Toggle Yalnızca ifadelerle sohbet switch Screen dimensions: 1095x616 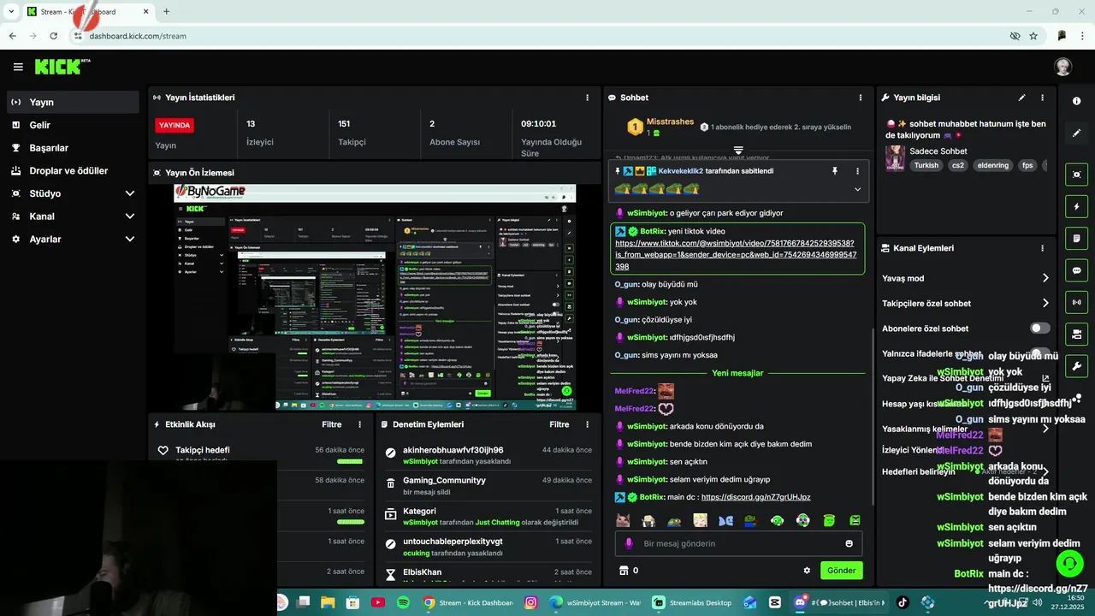click(x=1039, y=353)
